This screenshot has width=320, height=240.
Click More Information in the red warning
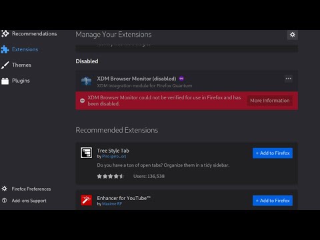[270, 101]
